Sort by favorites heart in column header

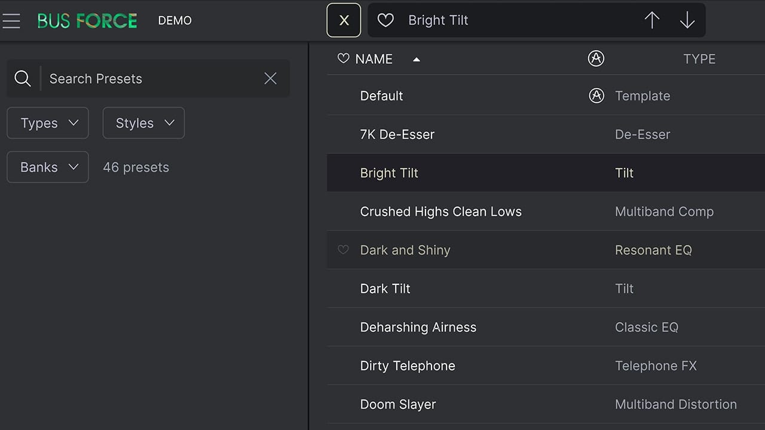pos(343,59)
